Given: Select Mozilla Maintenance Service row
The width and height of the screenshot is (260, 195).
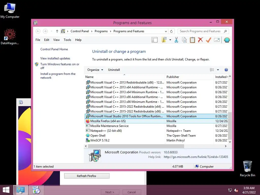Looking at the screenshot, I should [x=156, y=126].
